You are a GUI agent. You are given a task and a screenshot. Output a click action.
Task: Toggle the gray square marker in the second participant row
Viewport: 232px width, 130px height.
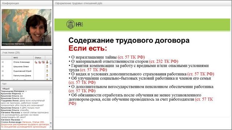point(3,66)
